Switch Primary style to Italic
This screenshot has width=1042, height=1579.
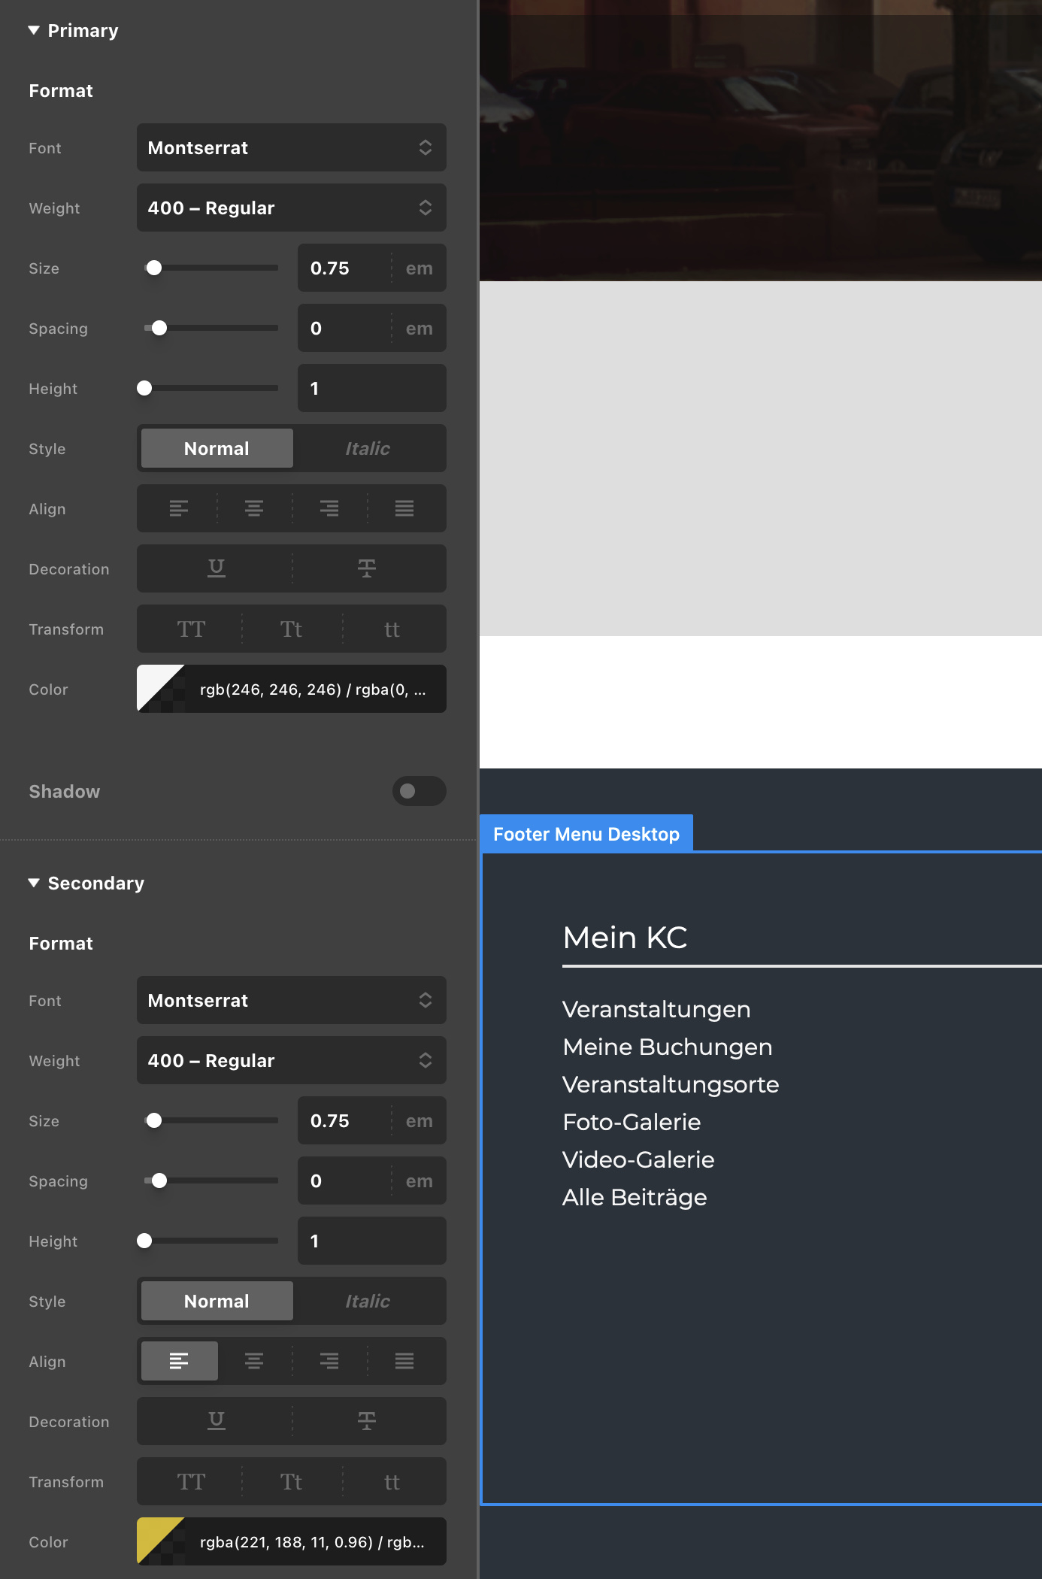(368, 449)
